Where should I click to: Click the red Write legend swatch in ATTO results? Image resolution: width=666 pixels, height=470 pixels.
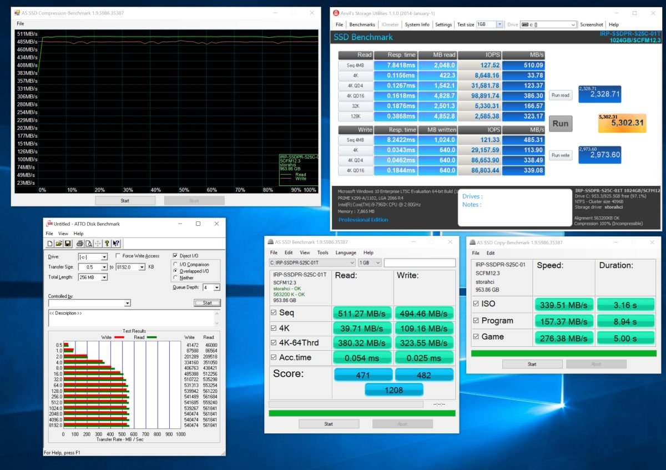[120, 337]
